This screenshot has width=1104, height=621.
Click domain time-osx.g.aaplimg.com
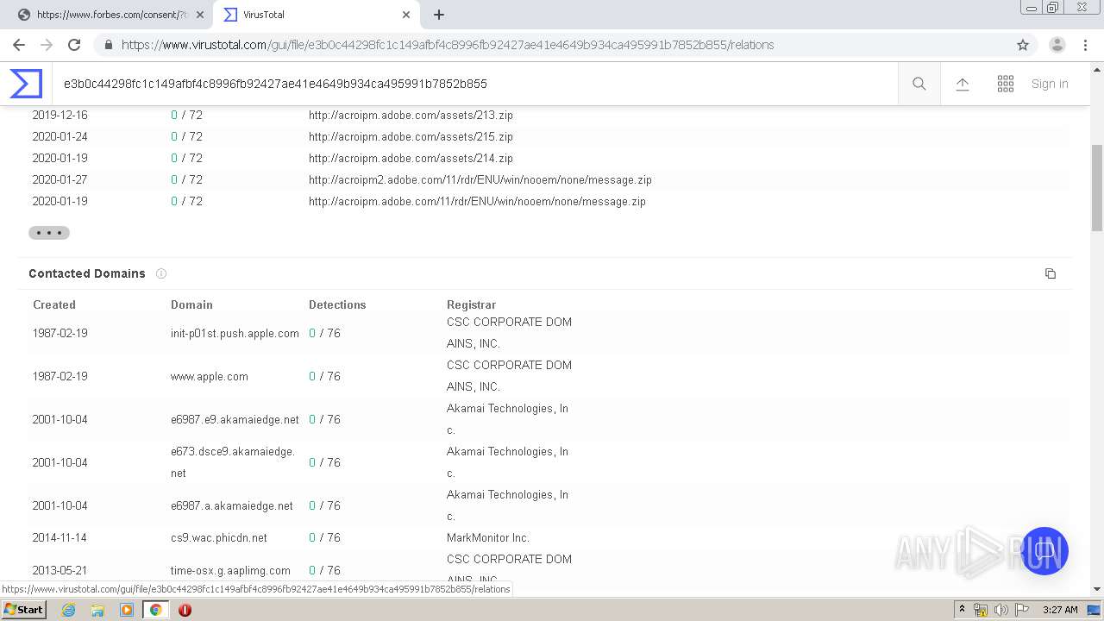point(230,570)
